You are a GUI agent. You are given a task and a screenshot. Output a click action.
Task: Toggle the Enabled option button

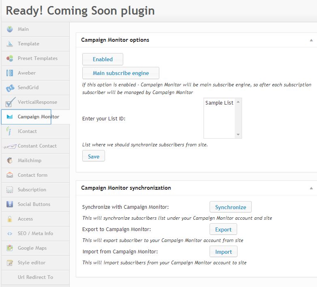click(x=103, y=59)
